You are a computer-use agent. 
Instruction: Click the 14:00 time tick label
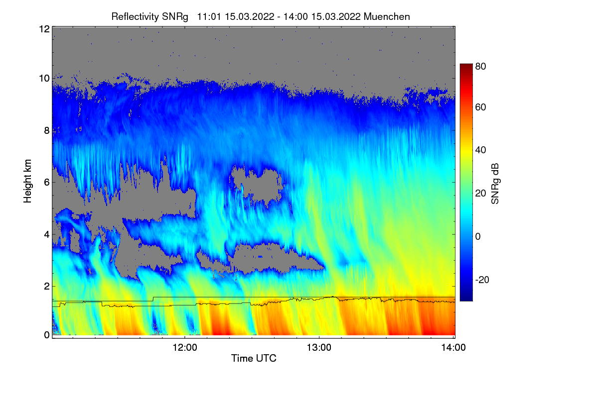[x=453, y=347]
